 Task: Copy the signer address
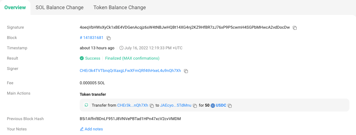[186, 71]
